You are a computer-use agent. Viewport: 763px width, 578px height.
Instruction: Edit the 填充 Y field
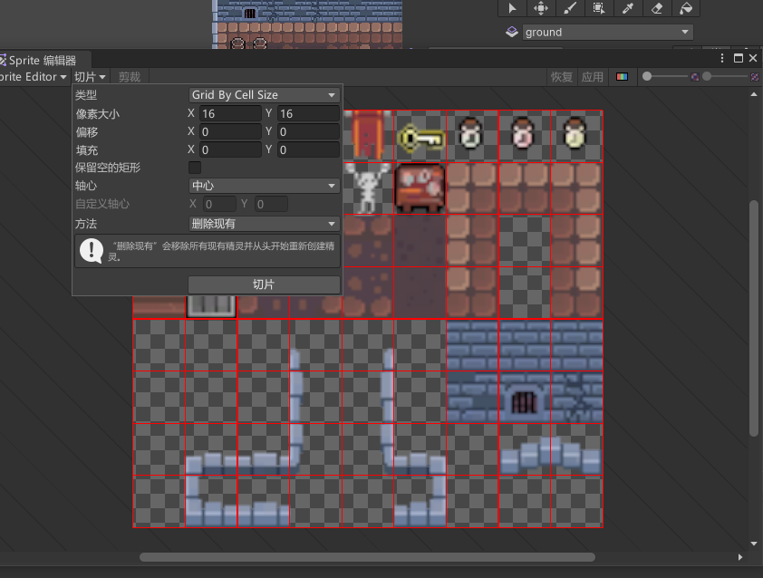pyautogui.click(x=308, y=149)
